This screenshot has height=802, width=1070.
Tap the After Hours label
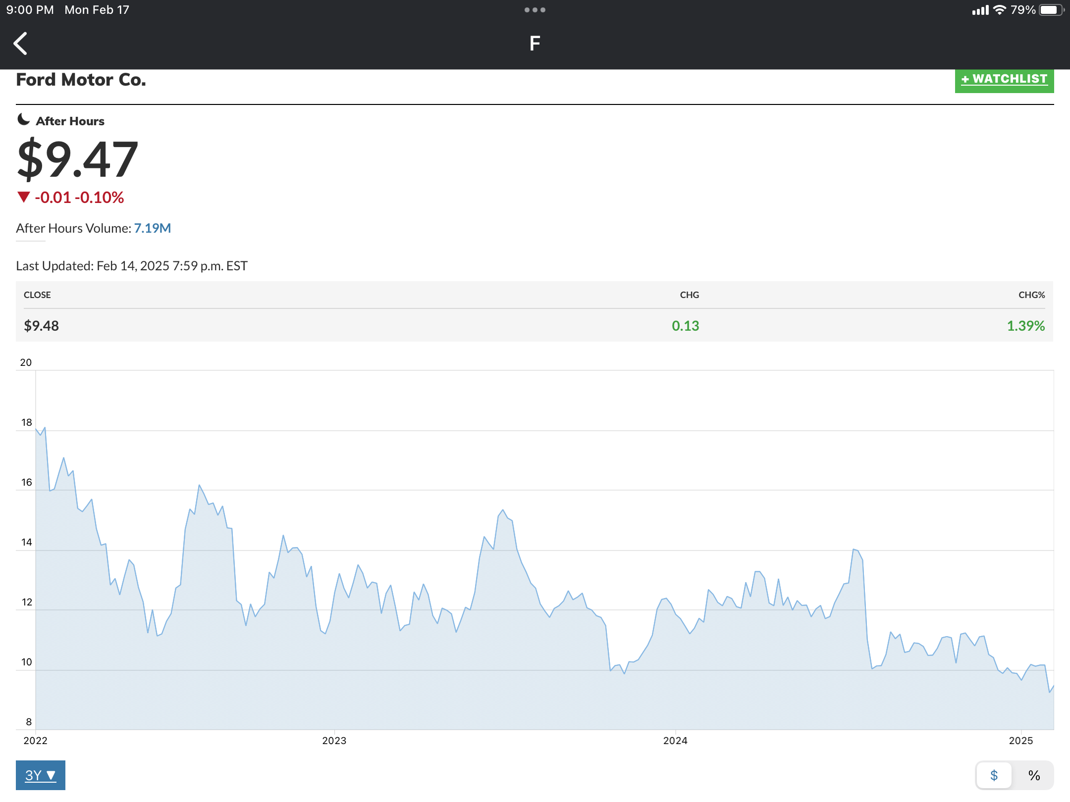pos(70,121)
